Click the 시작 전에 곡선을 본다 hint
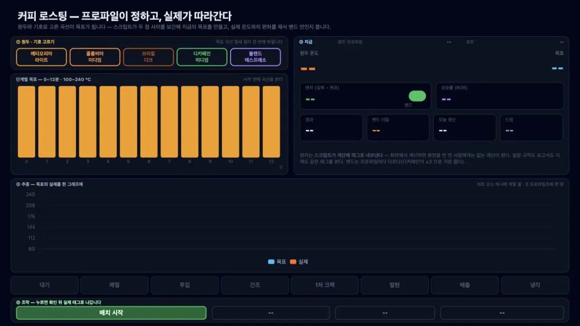This screenshot has width=580, height=326. (x=263, y=80)
